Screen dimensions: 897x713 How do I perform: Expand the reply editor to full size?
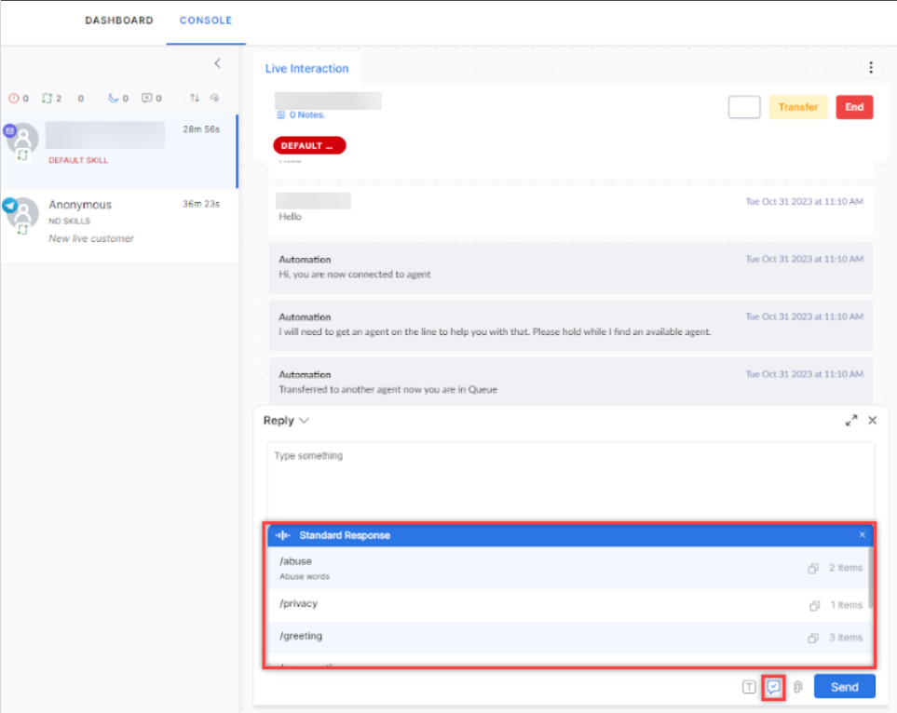(x=850, y=421)
